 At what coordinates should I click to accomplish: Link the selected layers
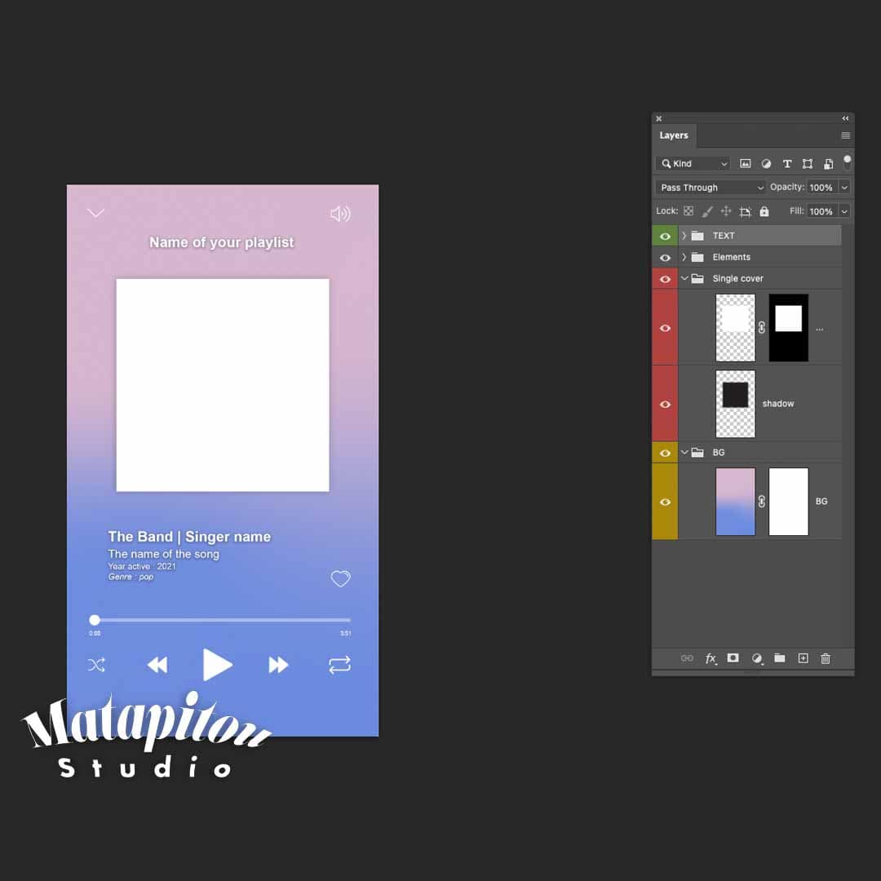(688, 658)
